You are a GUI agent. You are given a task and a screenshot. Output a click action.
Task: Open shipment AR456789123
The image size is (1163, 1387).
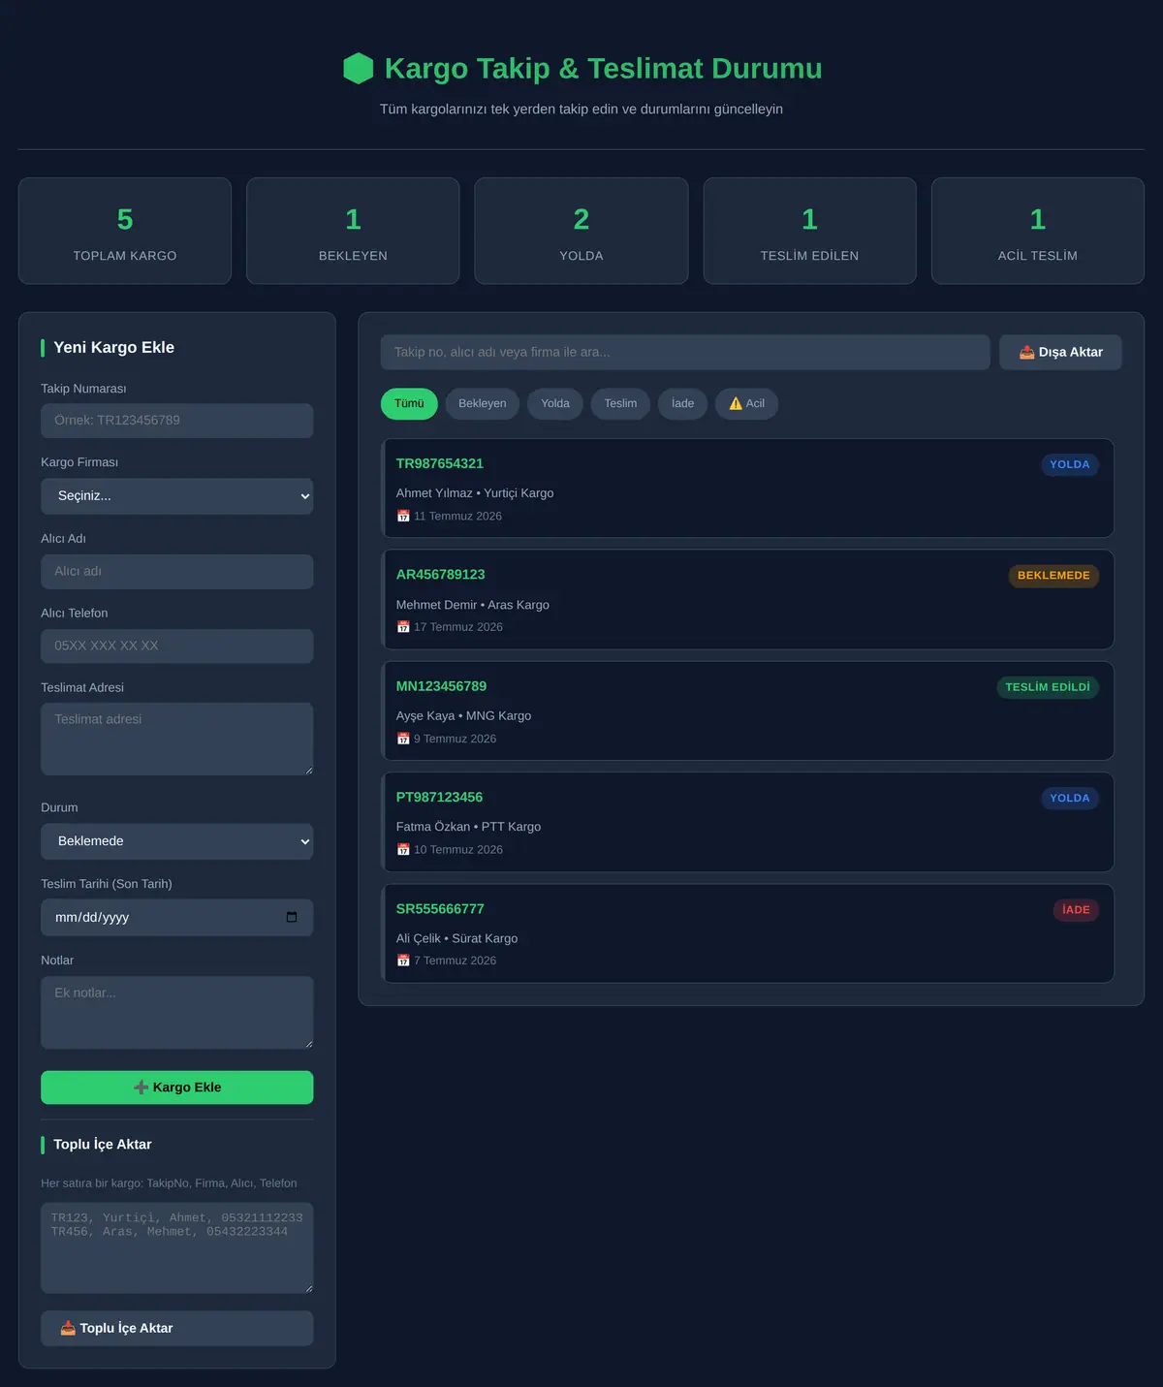click(748, 600)
